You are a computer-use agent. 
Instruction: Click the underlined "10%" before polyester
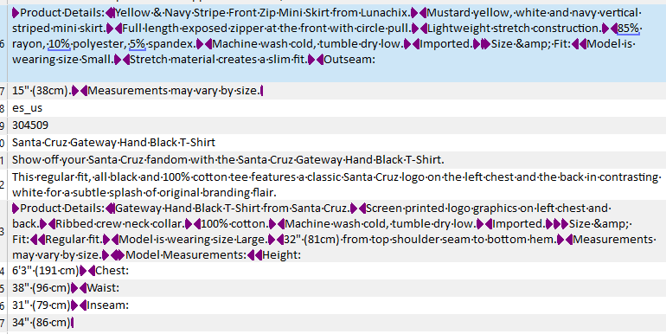[60, 44]
